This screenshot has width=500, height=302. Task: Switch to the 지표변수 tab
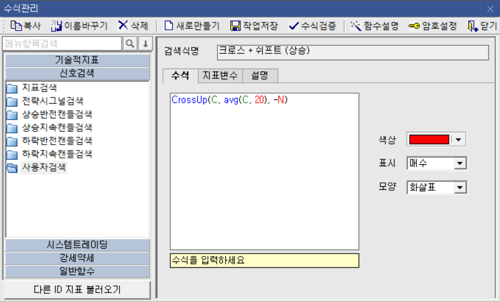219,75
